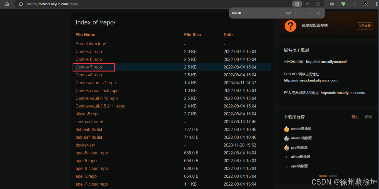Image resolution: width=379 pixels, height=189 pixels.
Task: Open pypi镜像源 in ranking list
Action: [299, 148]
